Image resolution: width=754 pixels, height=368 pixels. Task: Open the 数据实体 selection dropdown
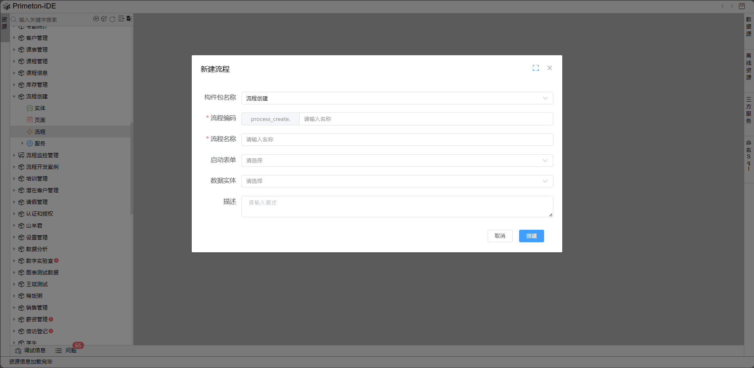pos(397,181)
